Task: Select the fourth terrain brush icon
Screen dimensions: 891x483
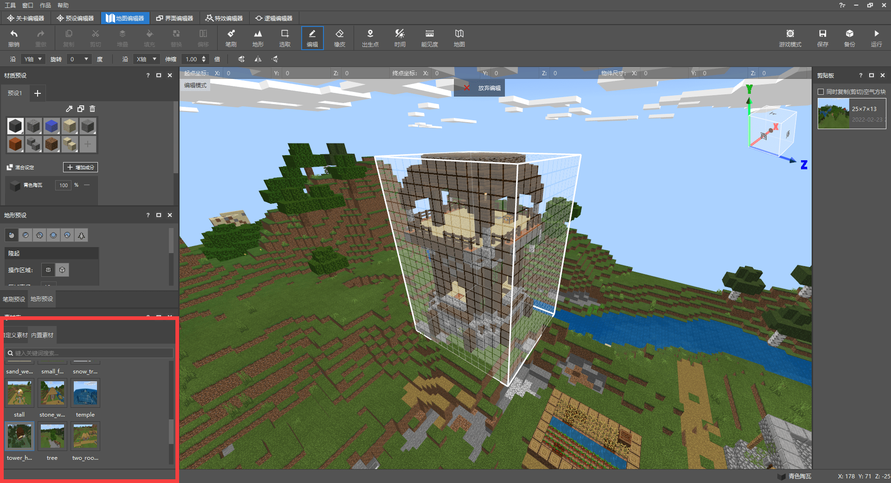Action: [x=53, y=235]
